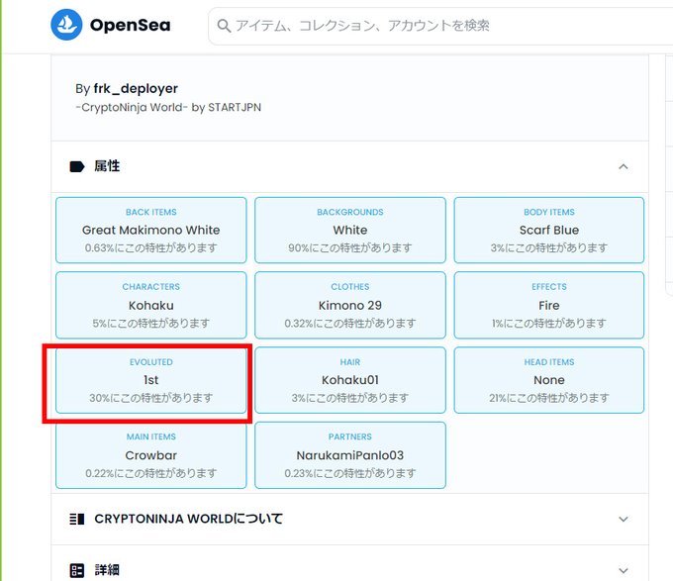Image resolution: width=673 pixels, height=581 pixels.
Task: Click the -CryptoNinja World- by STARTJPN description
Action: click(x=168, y=107)
